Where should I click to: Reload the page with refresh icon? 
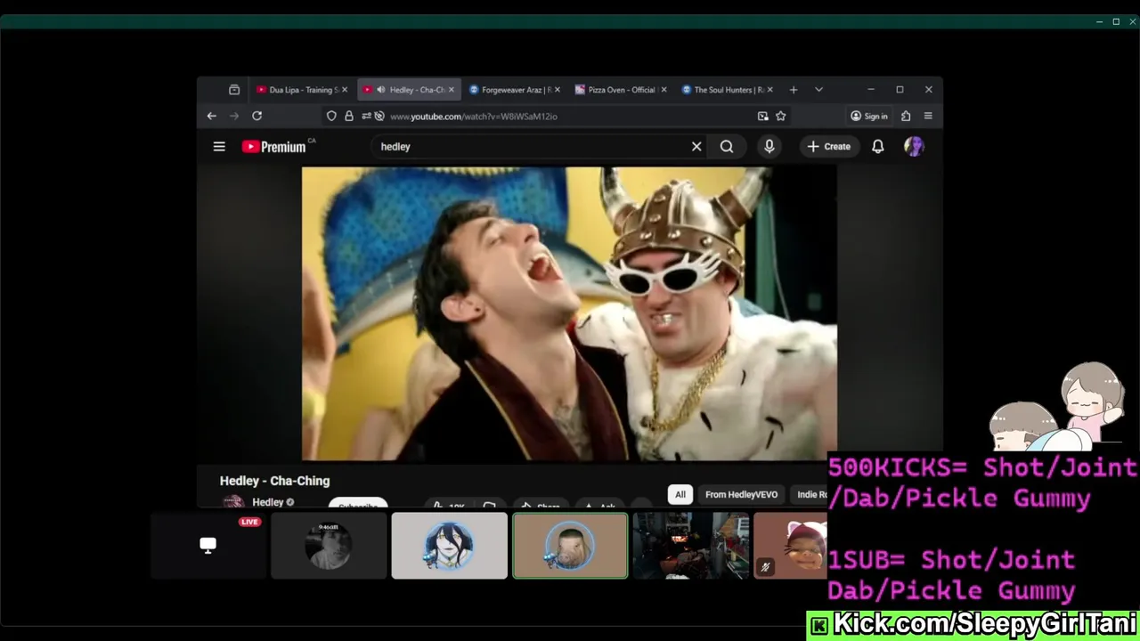256,116
